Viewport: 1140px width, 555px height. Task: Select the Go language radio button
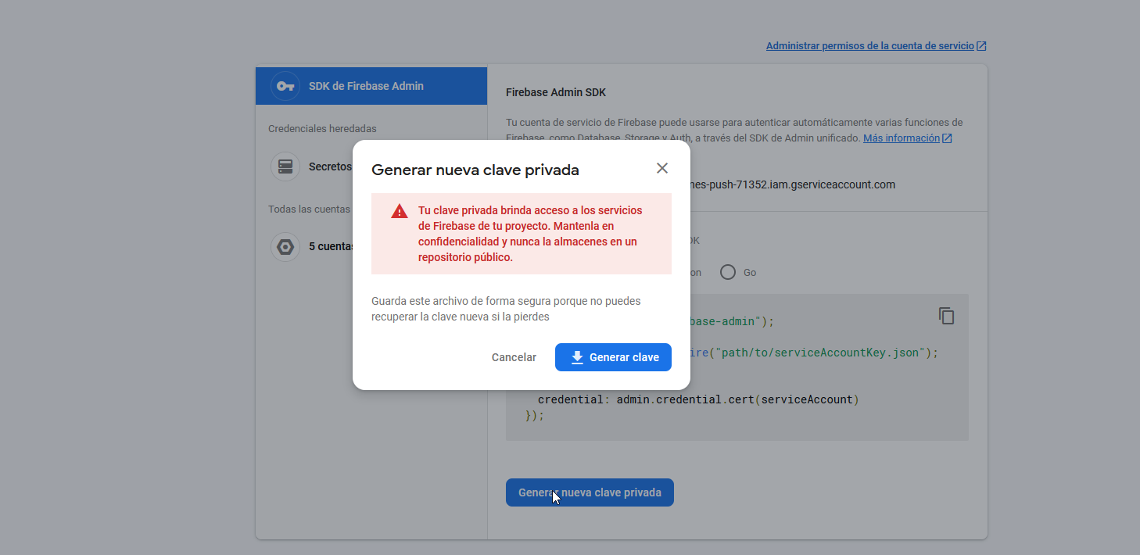point(727,272)
